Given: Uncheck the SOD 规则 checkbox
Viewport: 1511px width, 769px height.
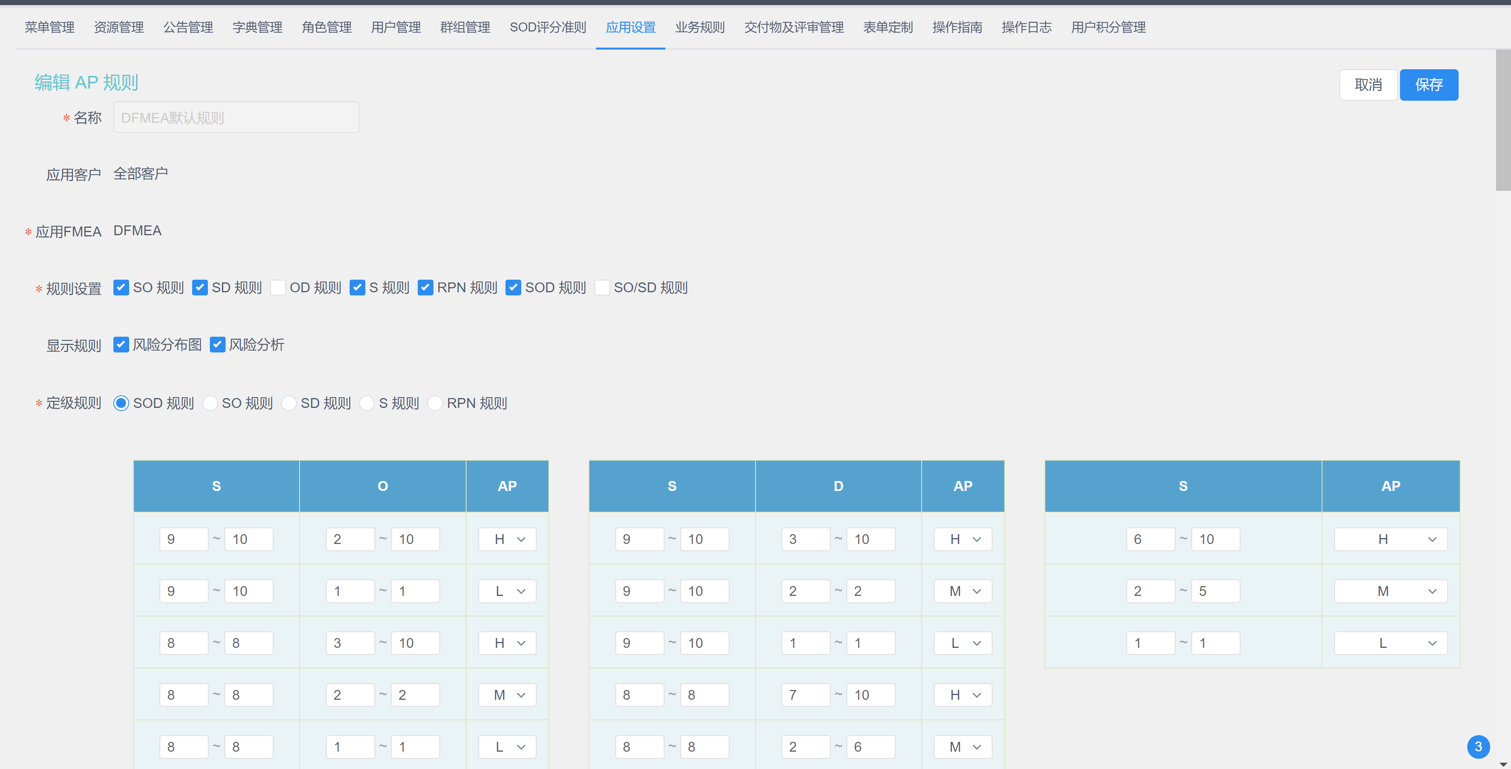Looking at the screenshot, I should [513, 287].
